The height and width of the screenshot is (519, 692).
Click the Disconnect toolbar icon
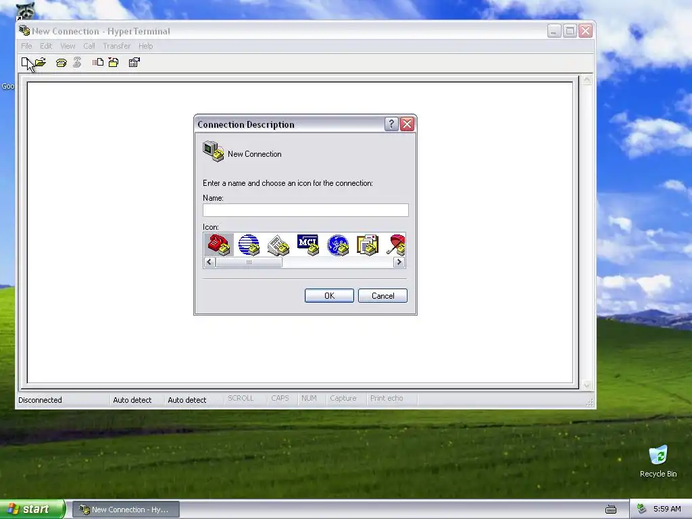click(77, 63)
